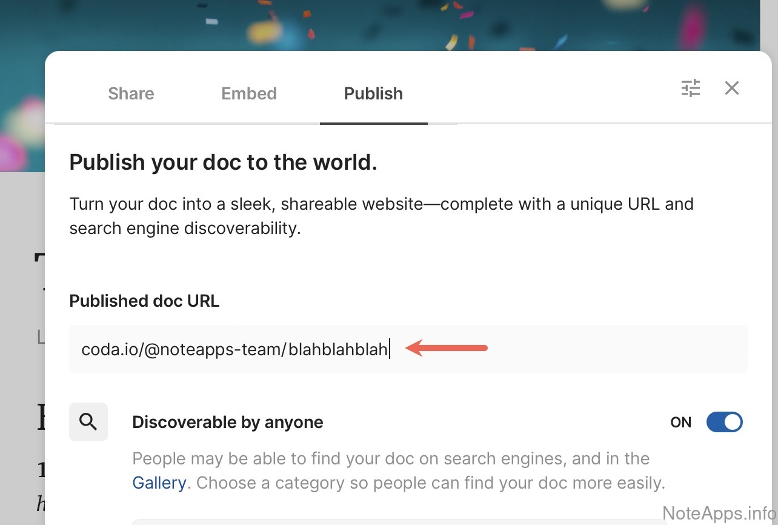Click into the published doc URL field
This screenshot has width=778, height=525.
pyautogui.click(x=545, y=349)
